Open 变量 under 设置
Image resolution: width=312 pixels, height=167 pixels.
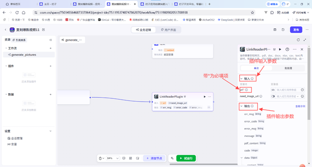(x=12, y=144)
